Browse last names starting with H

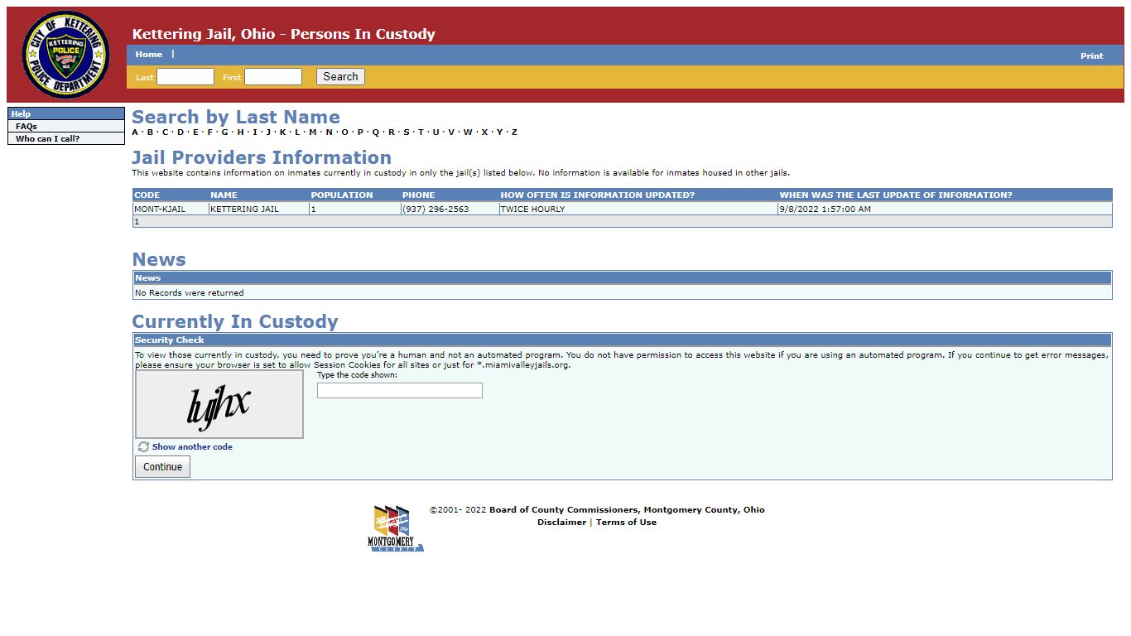pos(240,132)
